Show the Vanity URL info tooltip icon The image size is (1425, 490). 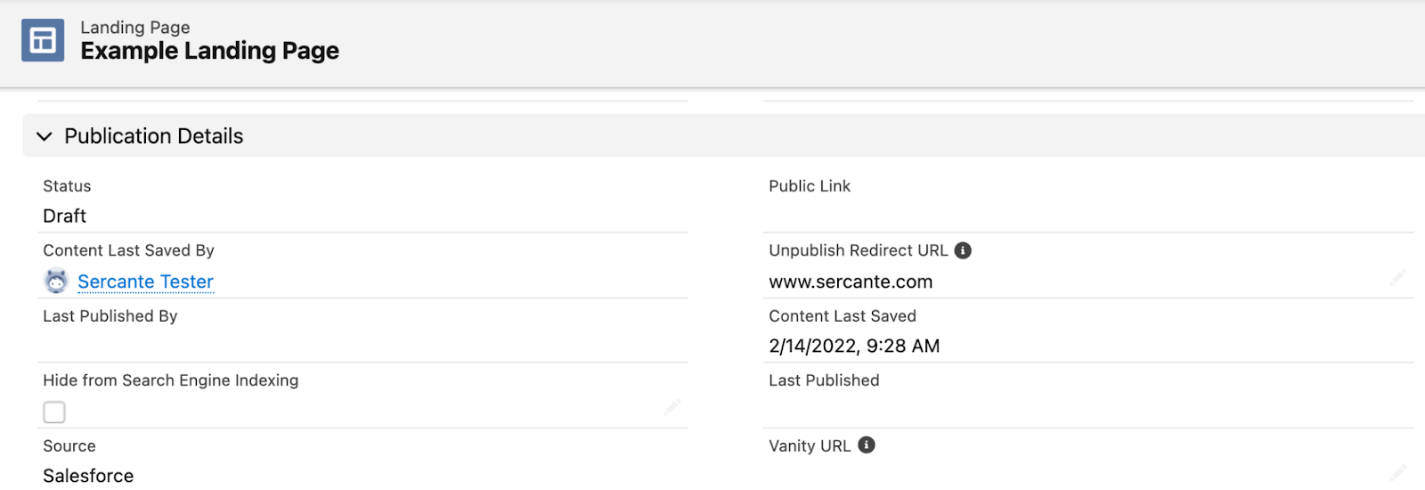pyautogui.click(x=867, y=445)
